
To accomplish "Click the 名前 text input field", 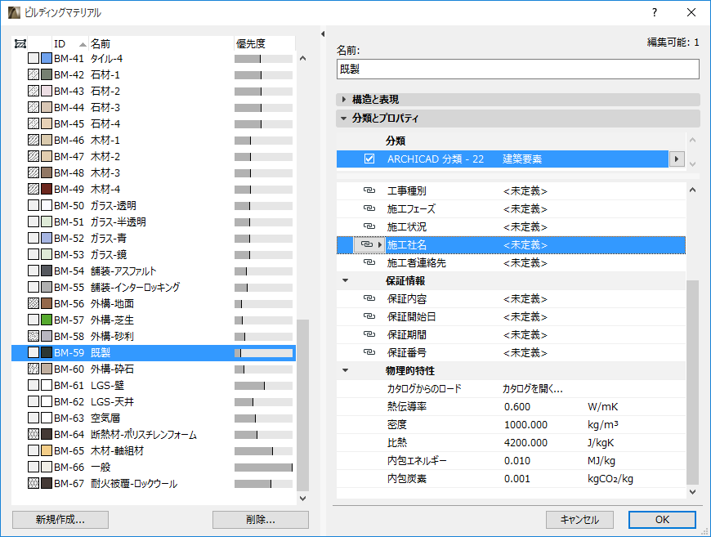I will [517, 69].
